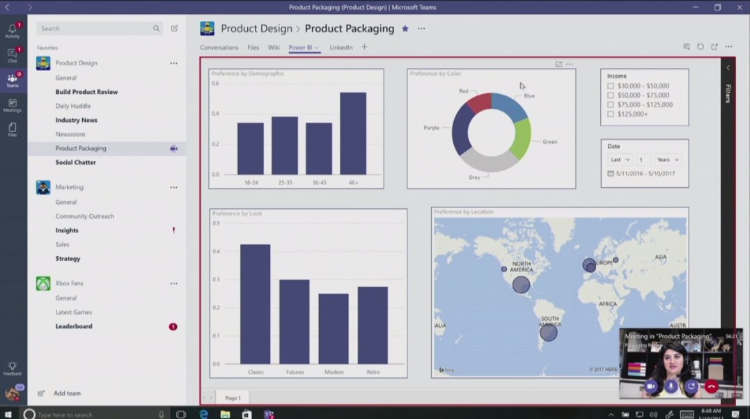This screenshot has width=750, height=419.
Task: Add a new tab with the plus icon
Action: pos(364,47)
